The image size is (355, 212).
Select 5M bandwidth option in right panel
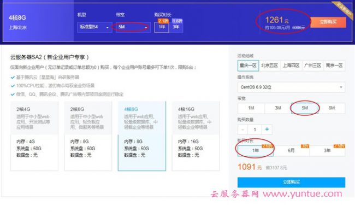(x=305, y=108)
